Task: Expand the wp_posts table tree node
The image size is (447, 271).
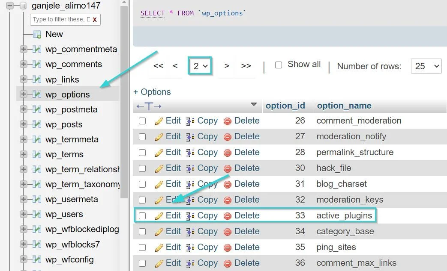Action: tap(24, 124)
